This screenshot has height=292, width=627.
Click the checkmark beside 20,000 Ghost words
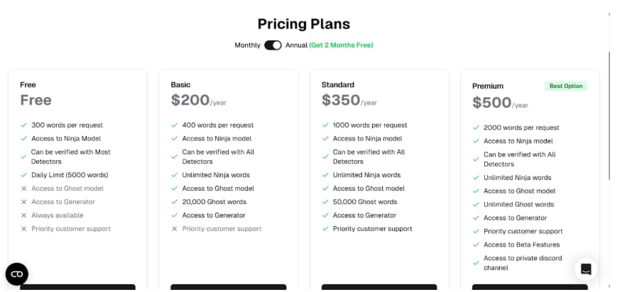[x=175, y=202]
